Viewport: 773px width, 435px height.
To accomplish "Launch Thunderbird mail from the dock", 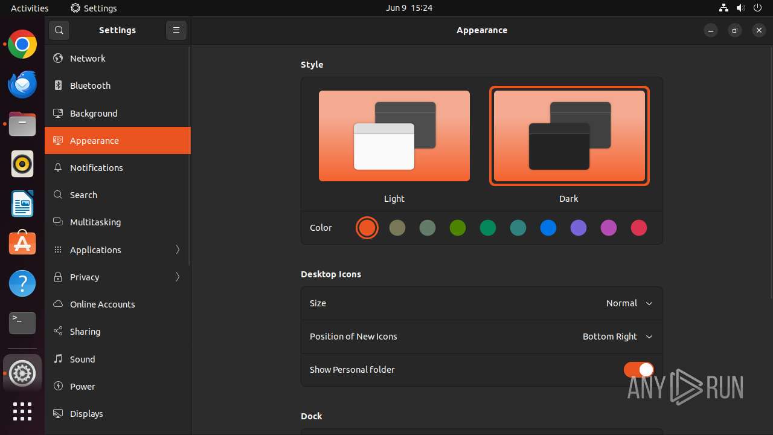I will [22, 84].
